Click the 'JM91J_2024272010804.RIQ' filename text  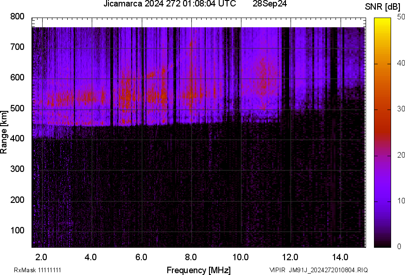(329, 270)
